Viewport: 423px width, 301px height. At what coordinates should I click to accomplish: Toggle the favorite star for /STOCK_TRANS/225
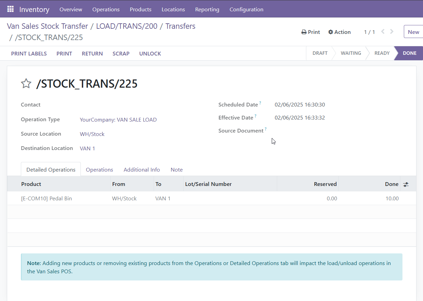click(x=26, y=84)
